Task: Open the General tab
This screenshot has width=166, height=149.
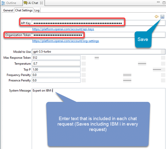Action: point(8,10)
